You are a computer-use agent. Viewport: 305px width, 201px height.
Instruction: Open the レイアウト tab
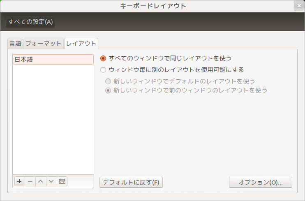81,44
